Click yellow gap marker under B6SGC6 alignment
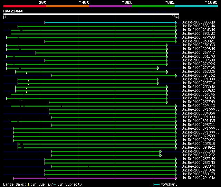 (26, 73)
